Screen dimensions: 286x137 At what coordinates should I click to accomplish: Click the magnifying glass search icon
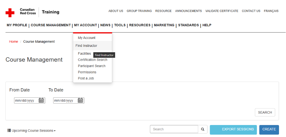point(202,129)
